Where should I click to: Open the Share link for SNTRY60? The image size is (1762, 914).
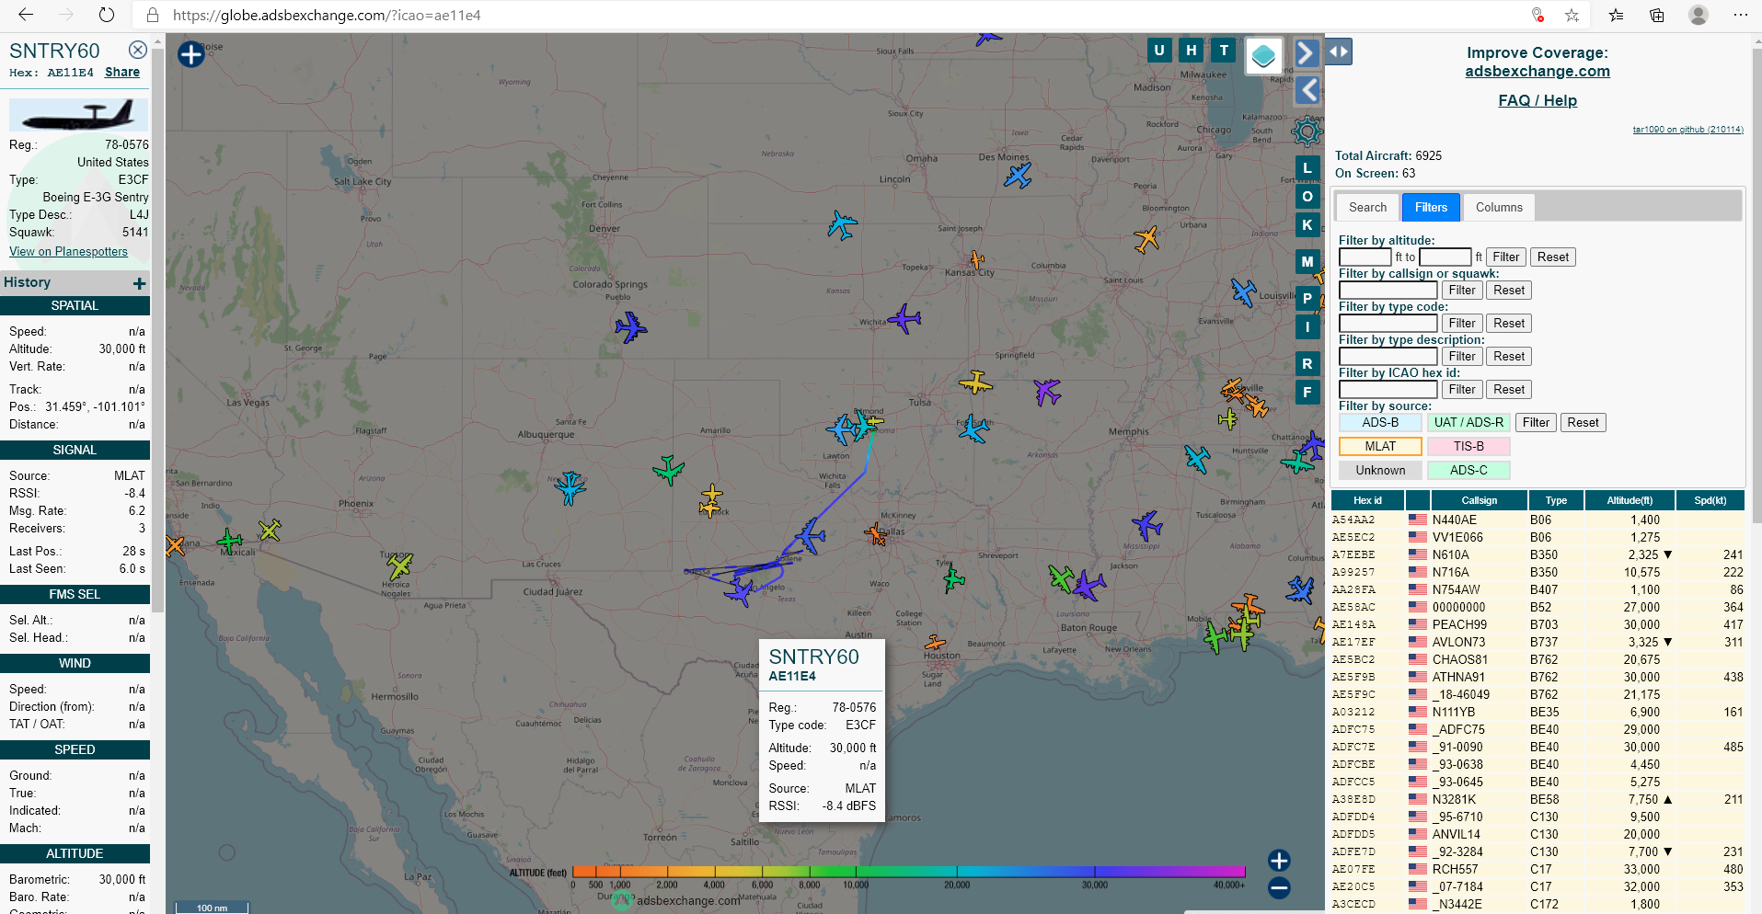(x=122, y=72)
